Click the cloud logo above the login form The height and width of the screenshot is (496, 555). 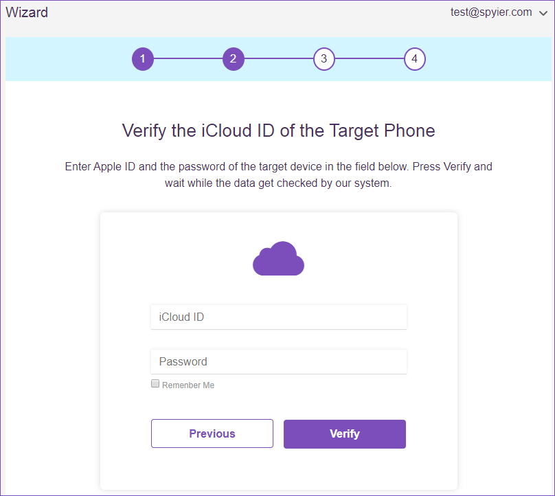(277, 259)
